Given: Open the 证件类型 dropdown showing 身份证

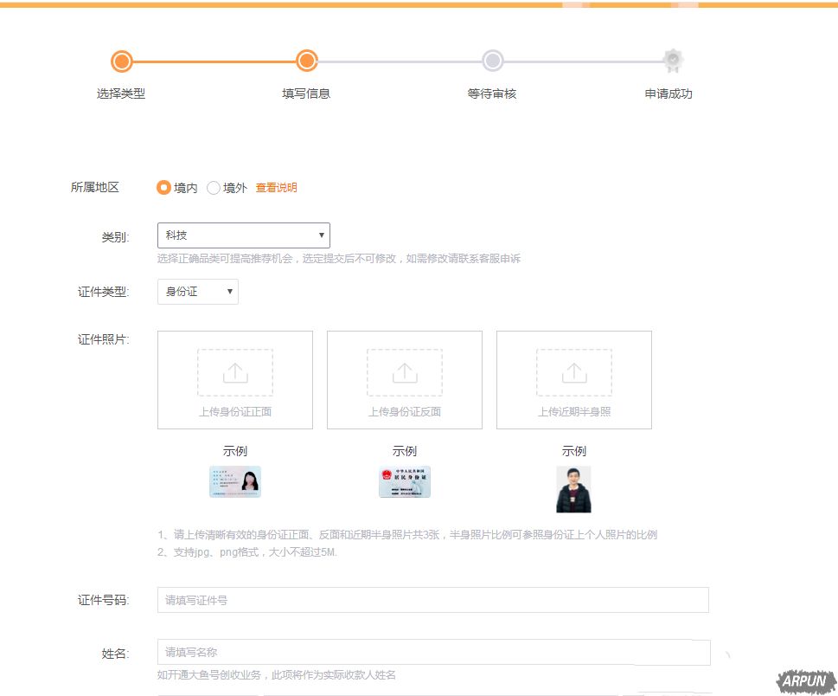Looking at the screenshot, I should tap(197, 291).
